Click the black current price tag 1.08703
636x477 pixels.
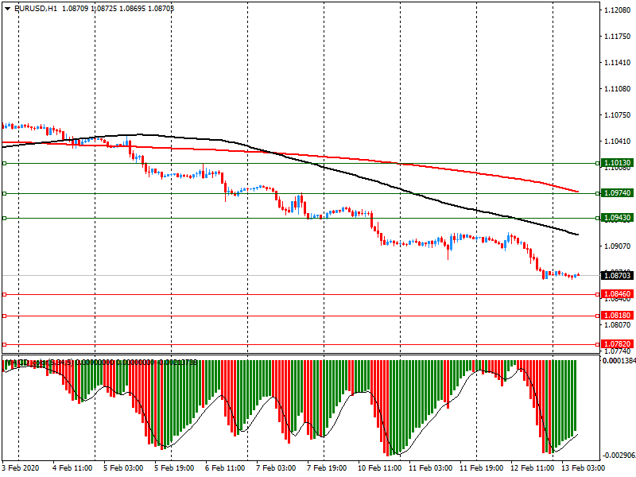[617, 275]
